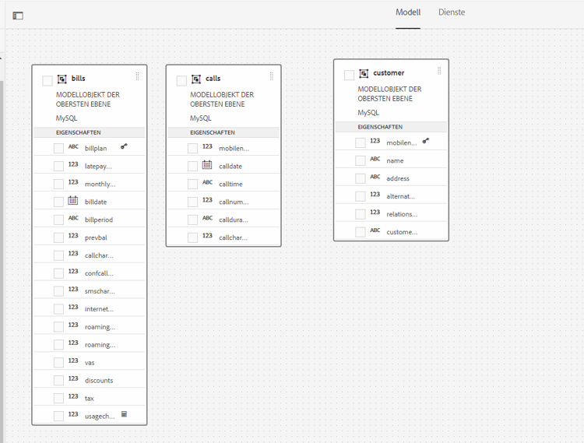Click the confcall... property name
584x443 pixels.
[99, 273]
